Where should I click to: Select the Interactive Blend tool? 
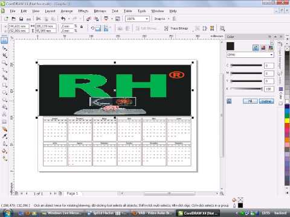point(4,129)
